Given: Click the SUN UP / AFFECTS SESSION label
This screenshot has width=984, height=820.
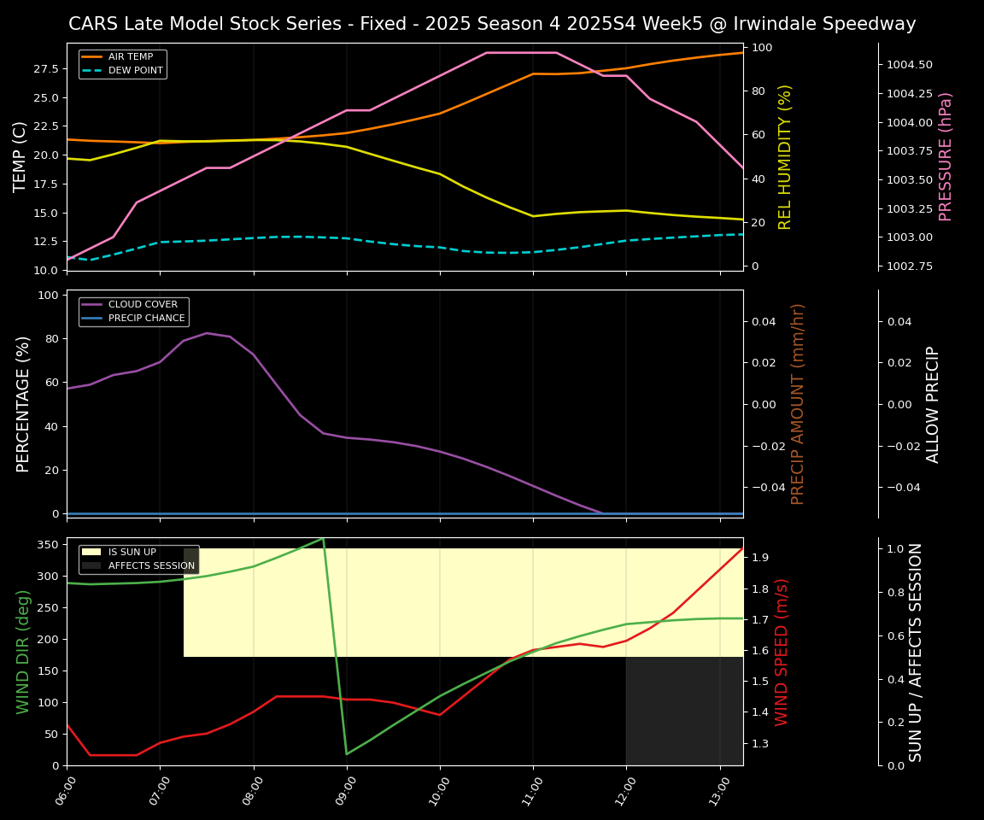Looking at the screenshot, I should [x=916, y=651].
